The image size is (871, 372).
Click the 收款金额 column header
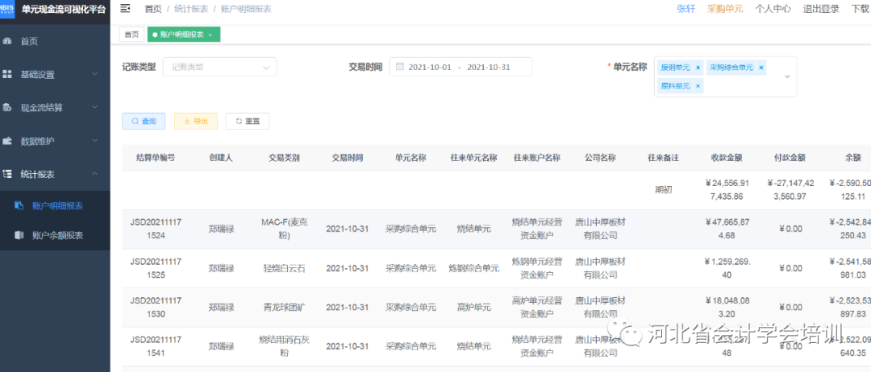[727, 158]
